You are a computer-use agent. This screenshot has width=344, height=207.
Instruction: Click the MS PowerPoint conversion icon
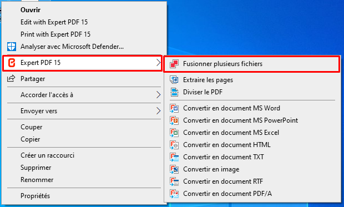[174, 120]
